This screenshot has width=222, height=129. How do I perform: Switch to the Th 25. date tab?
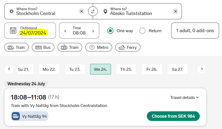pyautogui.click(x=126, y=69)
